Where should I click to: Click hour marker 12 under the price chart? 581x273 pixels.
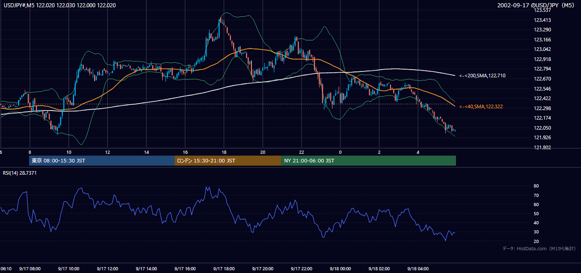(x=108, y=152)
